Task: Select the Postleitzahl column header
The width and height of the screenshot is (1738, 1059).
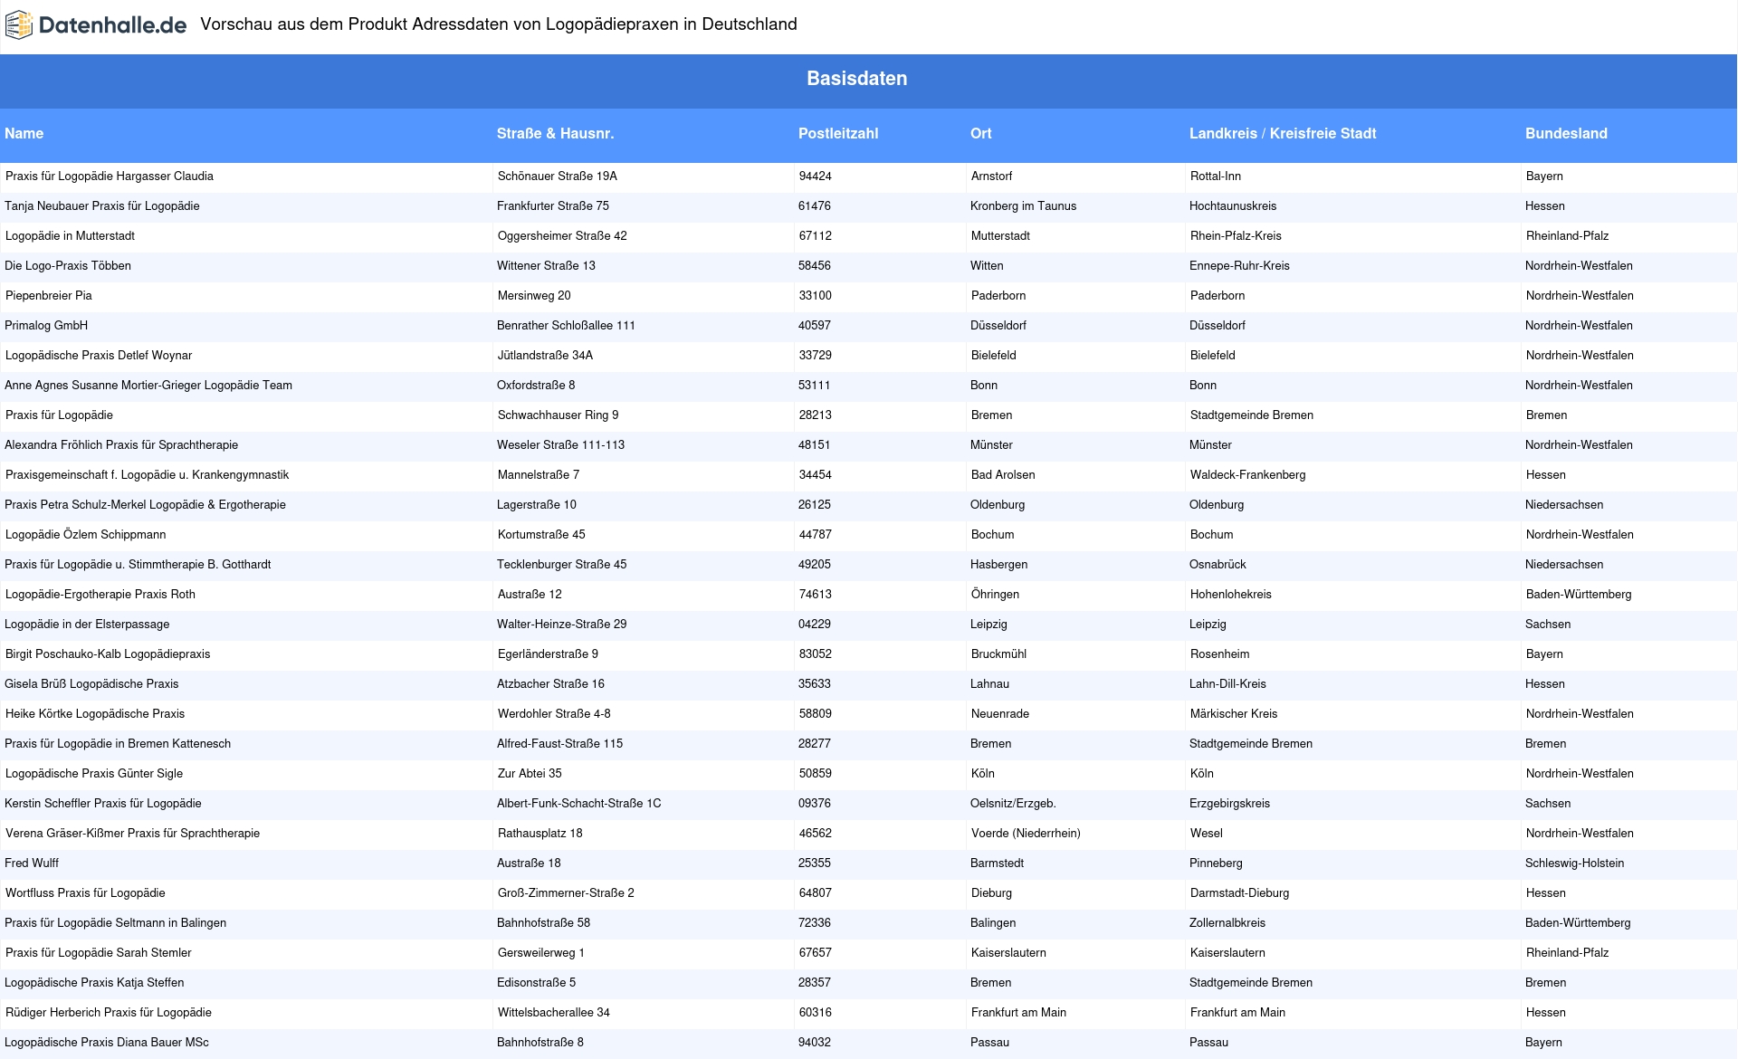Action: coord(838,133)
